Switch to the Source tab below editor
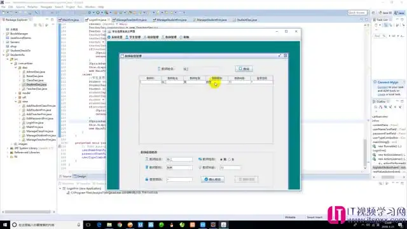407x229 pixels. 65,176
